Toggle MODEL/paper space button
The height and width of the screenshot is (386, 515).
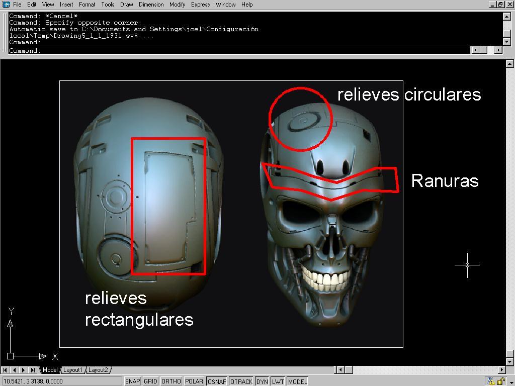(297, 381)
